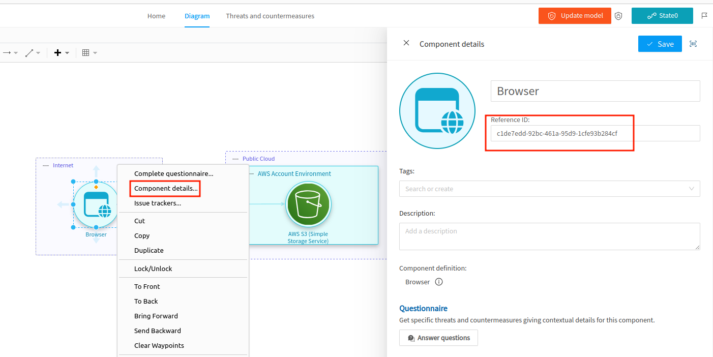Click the waypoint line style icon
The image size is (713, 357).
coord(29,52)
